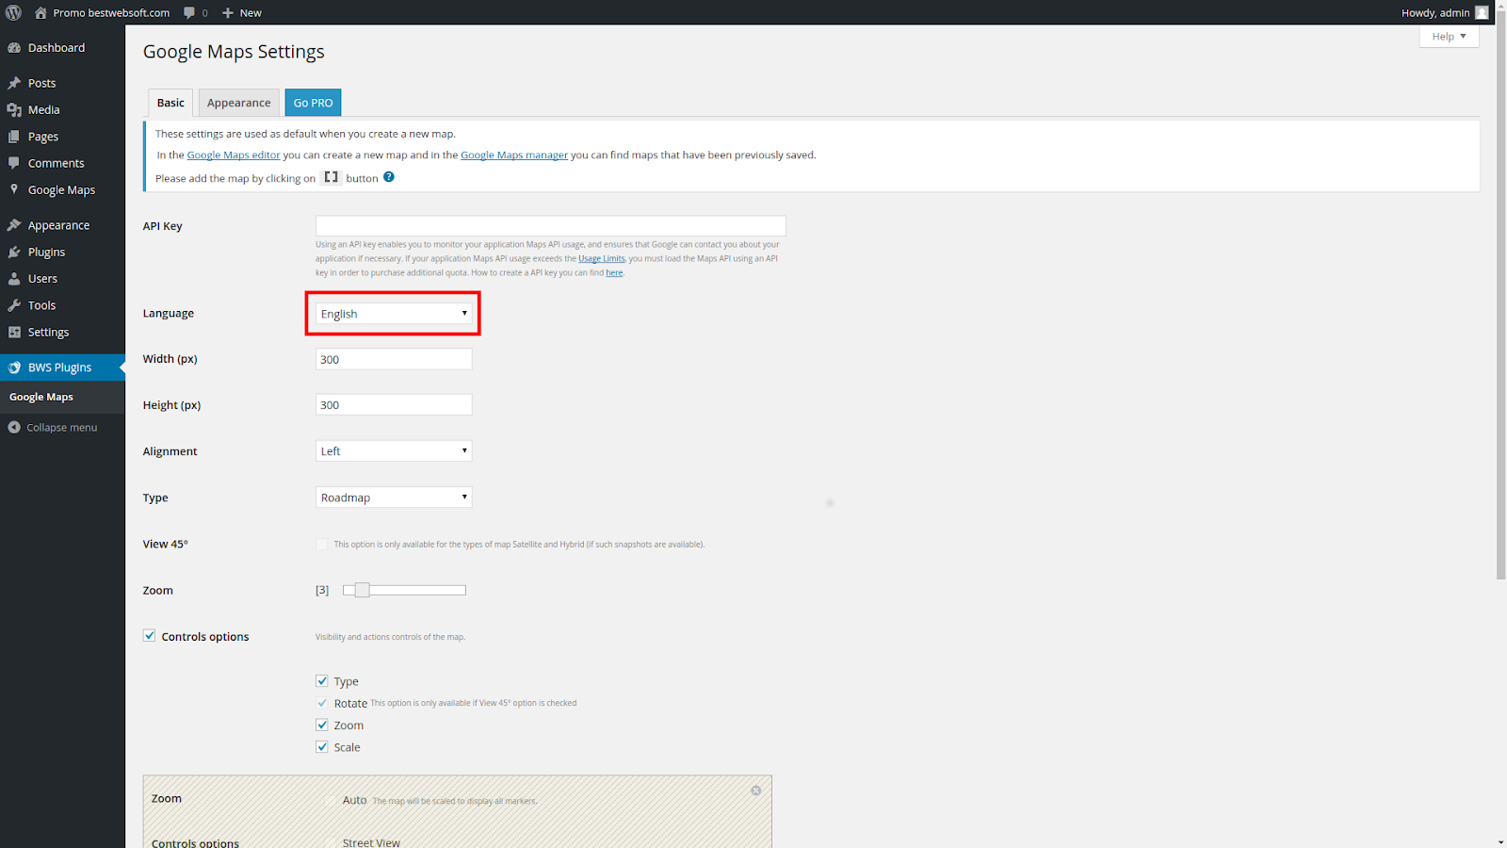The width and height of the screenshot is (1507, 848).
Task: Click the Height (px) input field
Action: pos(394,405)
